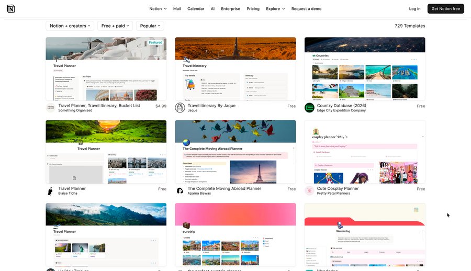Open Travel itinerary By Jaque title
This screenshot has height=271, width=471.
(x=211, y=106)
